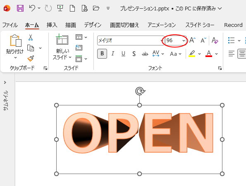Open the 描画 tab
Image resolution: width=246 pixels, height=186 pixels.
(x=71, y=25)
